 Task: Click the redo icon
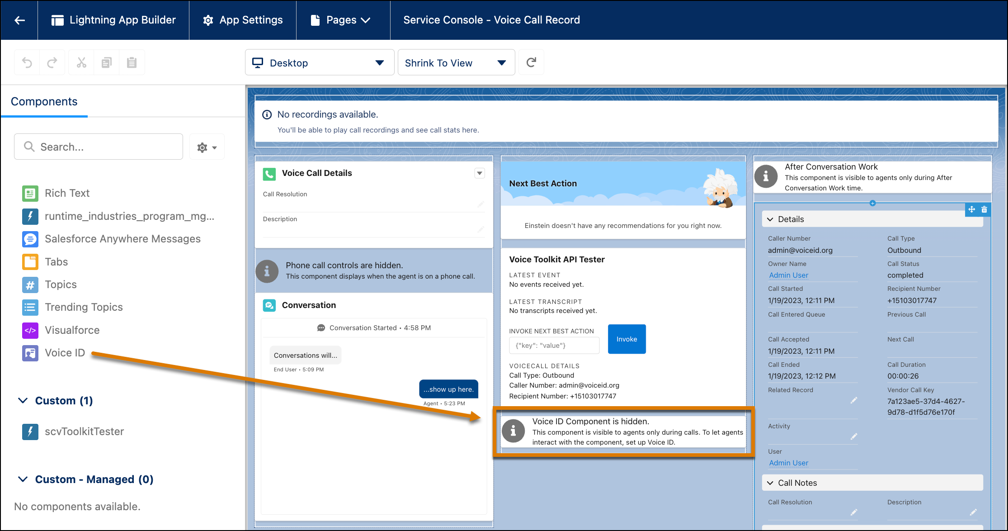point(52,62)
